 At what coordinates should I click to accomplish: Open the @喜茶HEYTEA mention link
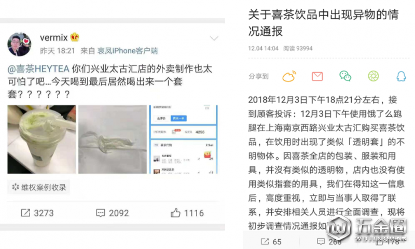coord(38,69)
